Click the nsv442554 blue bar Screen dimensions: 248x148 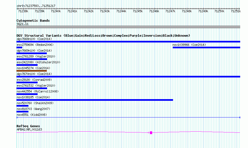(x=27, y=94)
